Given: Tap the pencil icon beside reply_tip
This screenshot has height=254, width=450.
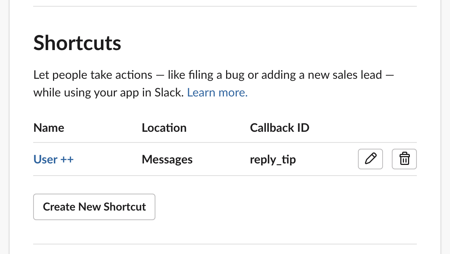Looking at the screenshot, I should (370, 159).
